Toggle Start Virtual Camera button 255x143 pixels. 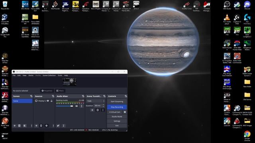[x=115, y=112]
